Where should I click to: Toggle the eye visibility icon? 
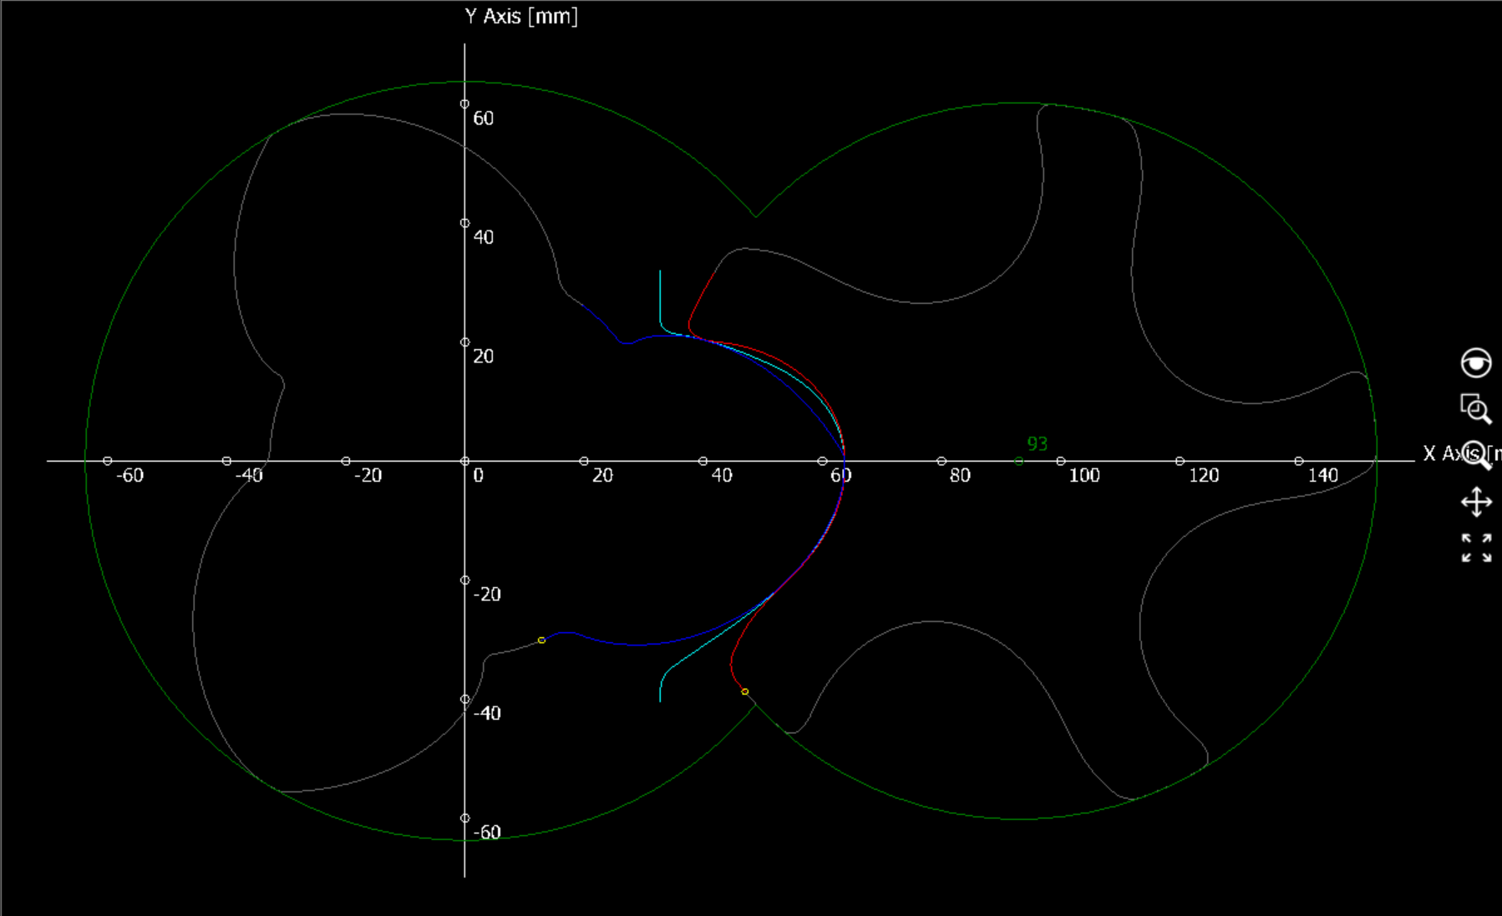pyautogui.click(x=1475, y=363)
